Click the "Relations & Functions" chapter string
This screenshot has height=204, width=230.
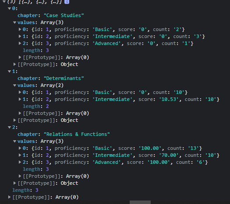click(x=77, y=134)
